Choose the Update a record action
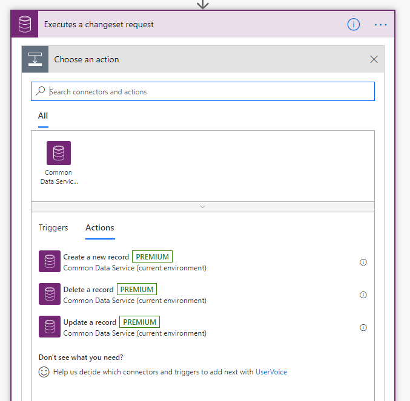The height and width of the screenshot is (401, 410). pyautogui.click(x=90, y=322)
